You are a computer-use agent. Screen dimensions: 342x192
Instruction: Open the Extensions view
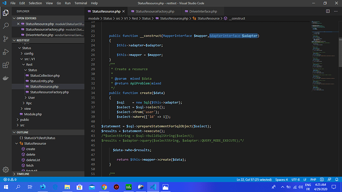tap(5, 65)
